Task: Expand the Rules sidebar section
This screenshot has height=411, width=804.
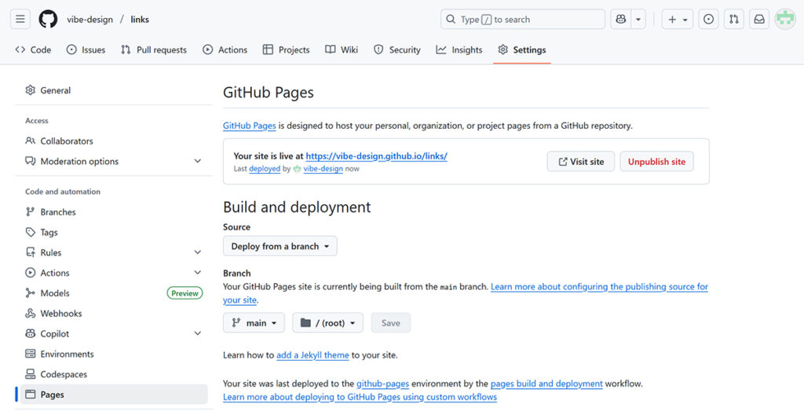Action: pyautogui.click(x=197, y=252)
